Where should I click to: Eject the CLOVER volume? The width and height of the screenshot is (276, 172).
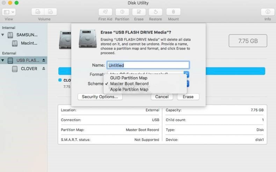[x=44, y=69]
